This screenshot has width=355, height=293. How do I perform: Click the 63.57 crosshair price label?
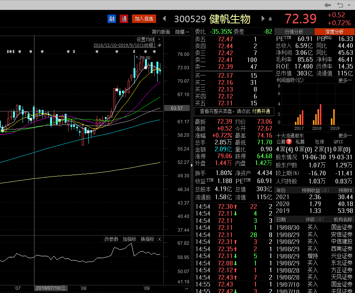[177, 108]
